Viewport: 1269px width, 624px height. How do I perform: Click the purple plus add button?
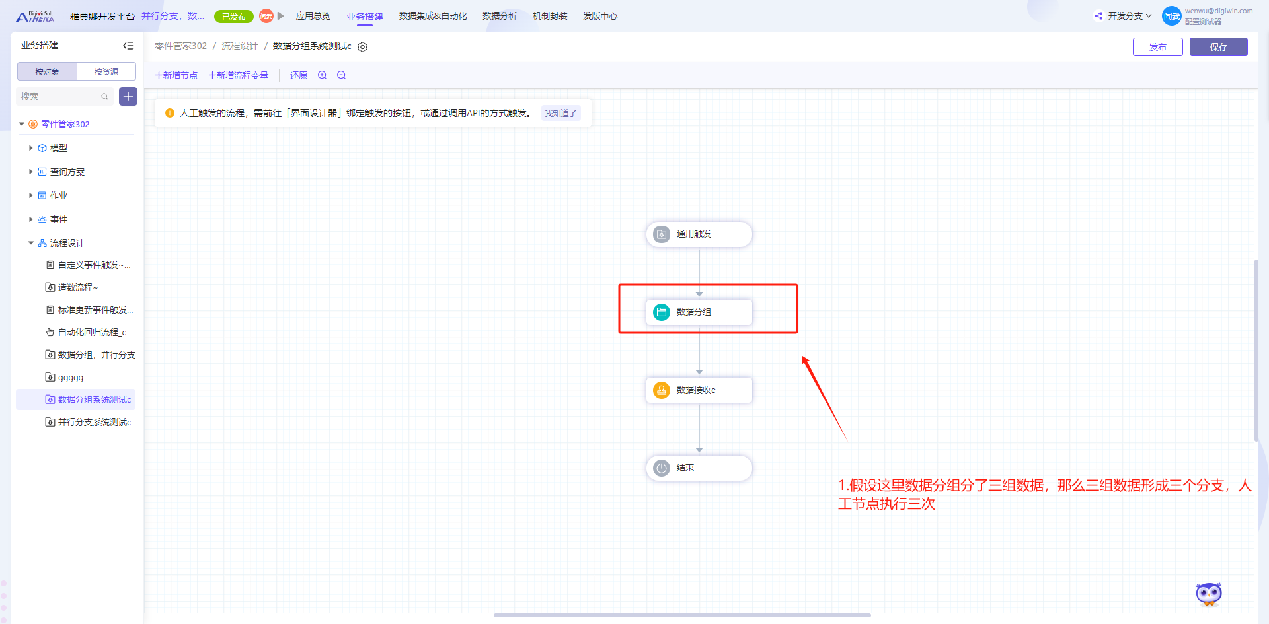pos(128,96)
